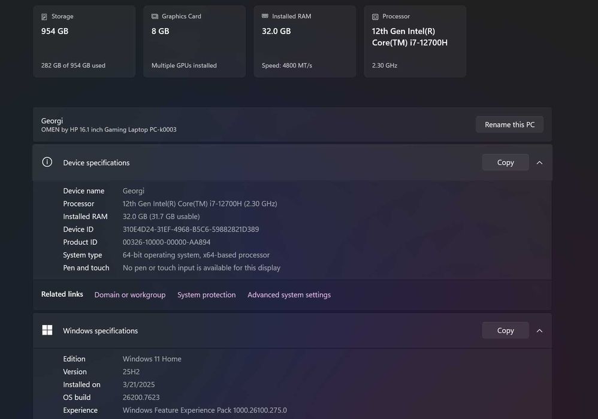Click the Installed RAM icon
Image resolution: width=598 pixels, height=419 pixels.
click(x=265, y=16)
